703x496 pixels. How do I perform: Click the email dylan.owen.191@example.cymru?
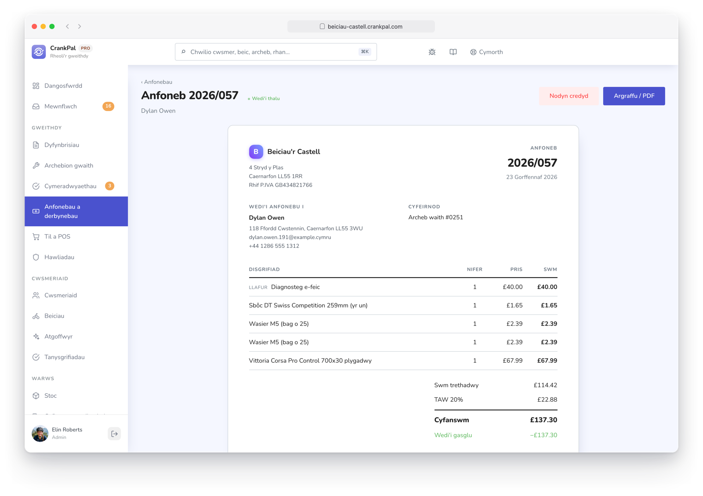(290, 237)
